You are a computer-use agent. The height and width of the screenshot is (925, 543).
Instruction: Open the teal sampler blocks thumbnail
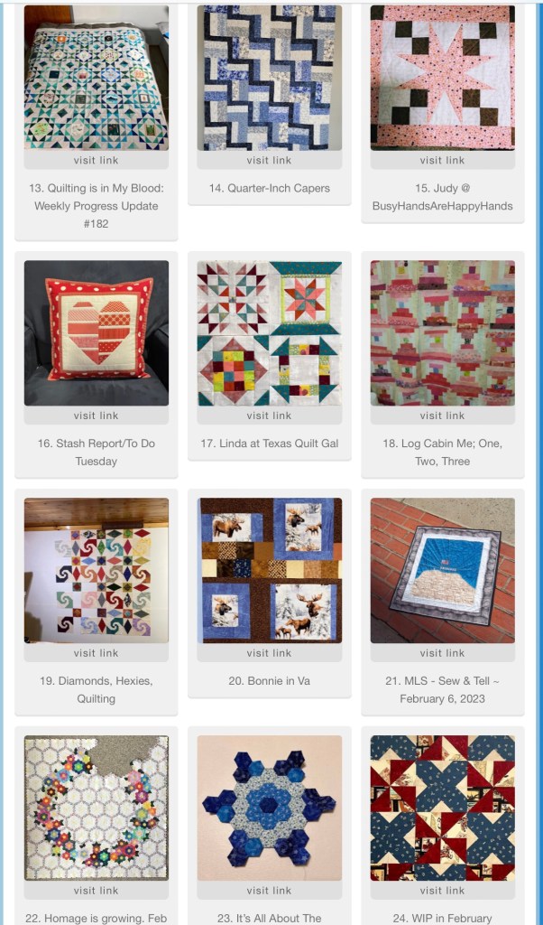tap(269, 332)
